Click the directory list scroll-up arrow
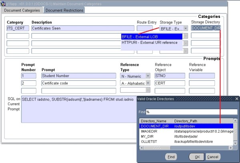The image size is (240, 163). point(235,121)
